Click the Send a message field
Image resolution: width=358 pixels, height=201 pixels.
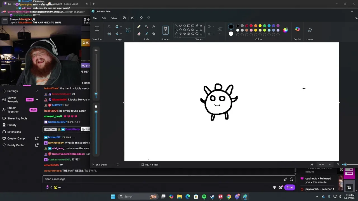tap(169, 179)
